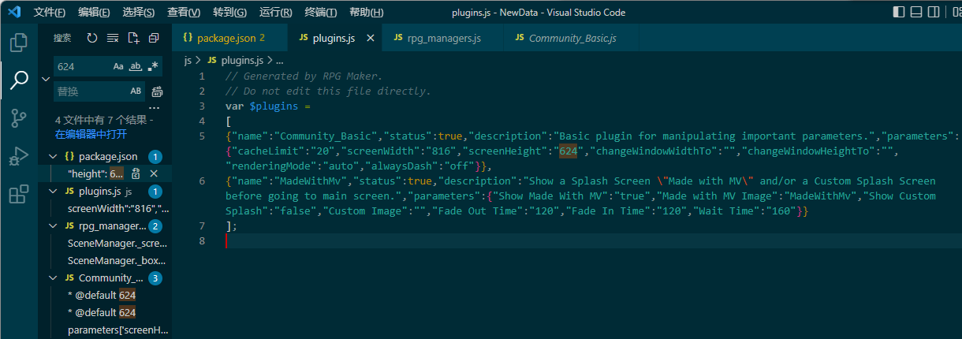This screenshot has width=962, height=339.
Task: Collapse the replace field toggle chevron
Action: click(46, 79)
